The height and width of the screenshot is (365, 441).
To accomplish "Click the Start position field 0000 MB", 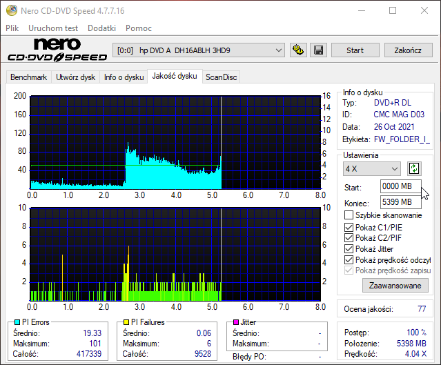I will (x=401, y=186).
